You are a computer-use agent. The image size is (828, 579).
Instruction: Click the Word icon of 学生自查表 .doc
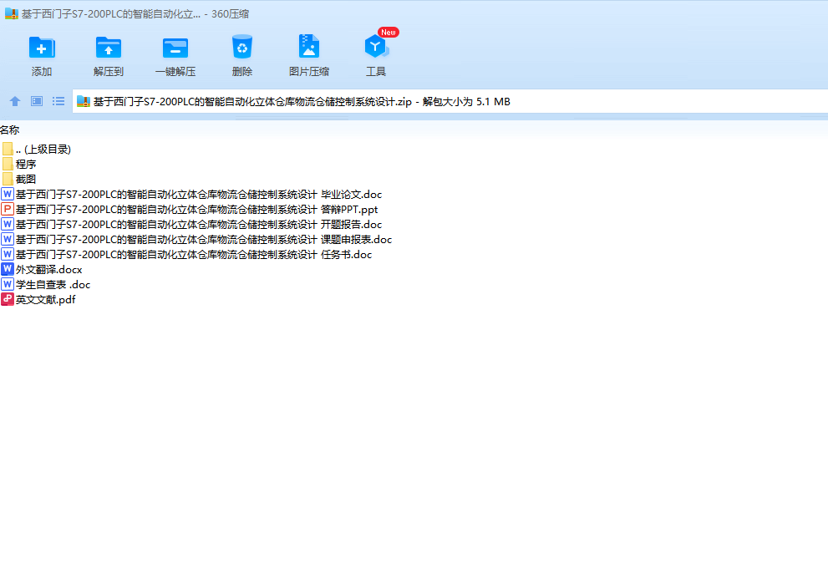click(8, 285)
